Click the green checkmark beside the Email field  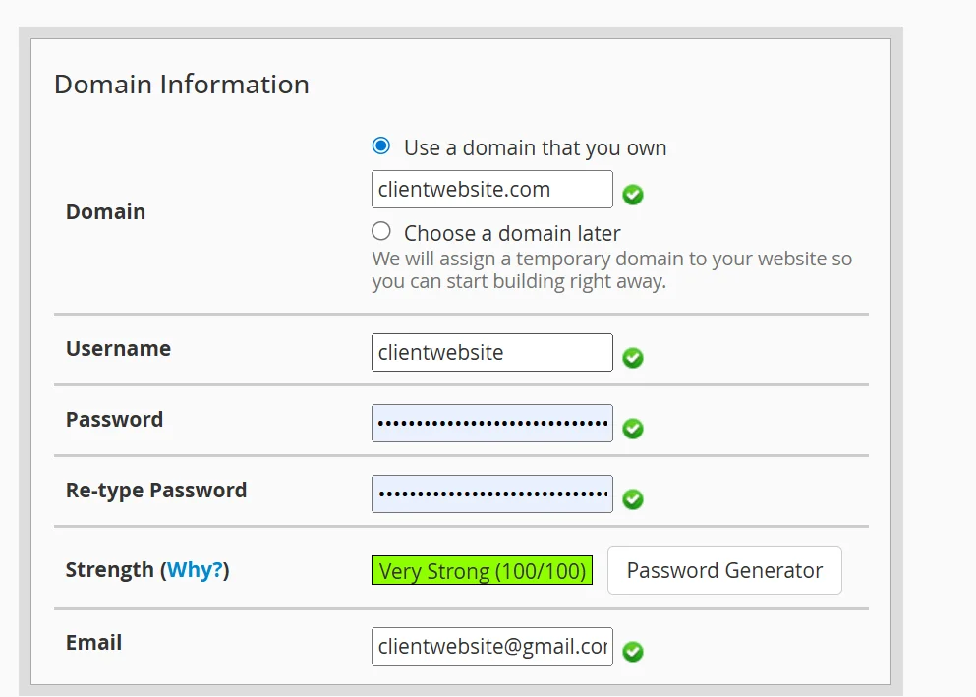[632, 652]
